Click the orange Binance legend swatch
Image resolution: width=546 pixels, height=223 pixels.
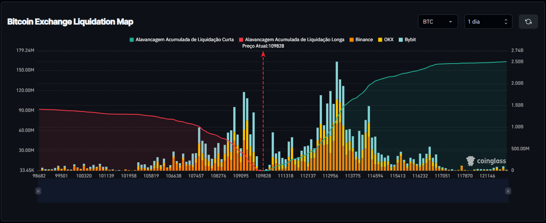point(351,40)
